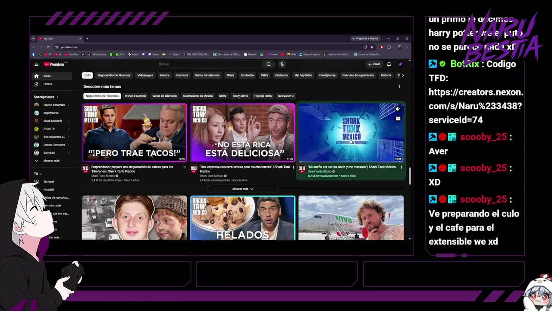This screenshot has height=311, width=552.
Task: Go back in the browser
Action: click(x=34, y=47)
